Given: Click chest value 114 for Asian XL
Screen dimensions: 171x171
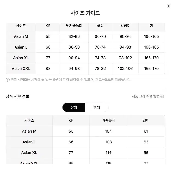Looking at the screenshot, I should tap(109, 153).
